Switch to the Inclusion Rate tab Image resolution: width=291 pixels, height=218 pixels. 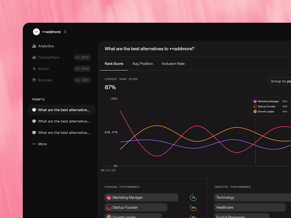[x=173, y=64]
